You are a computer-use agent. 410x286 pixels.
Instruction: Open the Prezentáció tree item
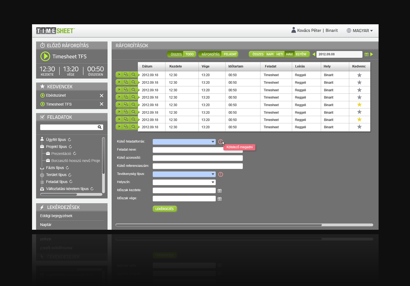coord(61,154)
